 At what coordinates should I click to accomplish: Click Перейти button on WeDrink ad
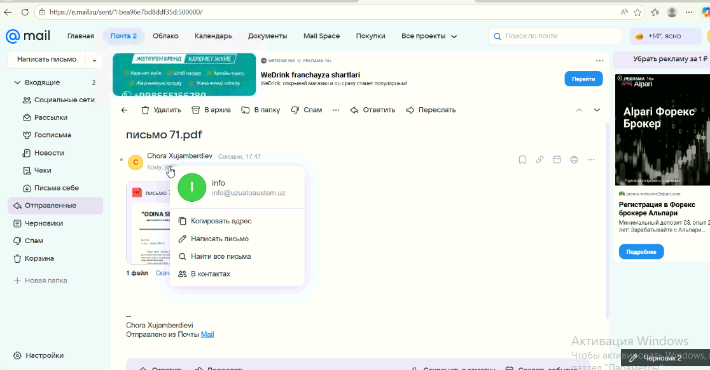point(583,79)
